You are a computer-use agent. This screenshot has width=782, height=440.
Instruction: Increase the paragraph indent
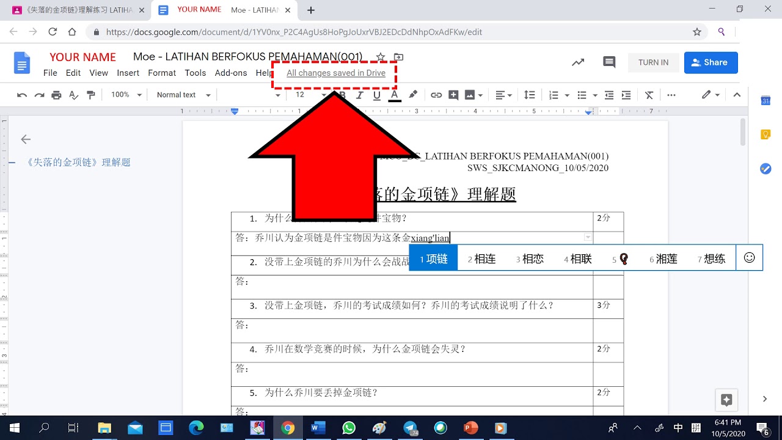tap(626, 95)
